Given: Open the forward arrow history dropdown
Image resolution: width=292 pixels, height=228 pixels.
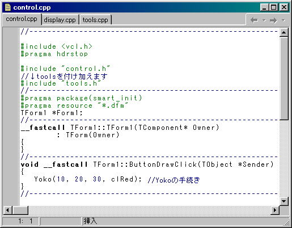Looking at the screenshot, I should [x=283, y=20].
